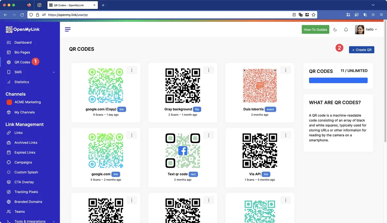Bookmark this page with star icon

pyautogui.click(x=313, y=15)
